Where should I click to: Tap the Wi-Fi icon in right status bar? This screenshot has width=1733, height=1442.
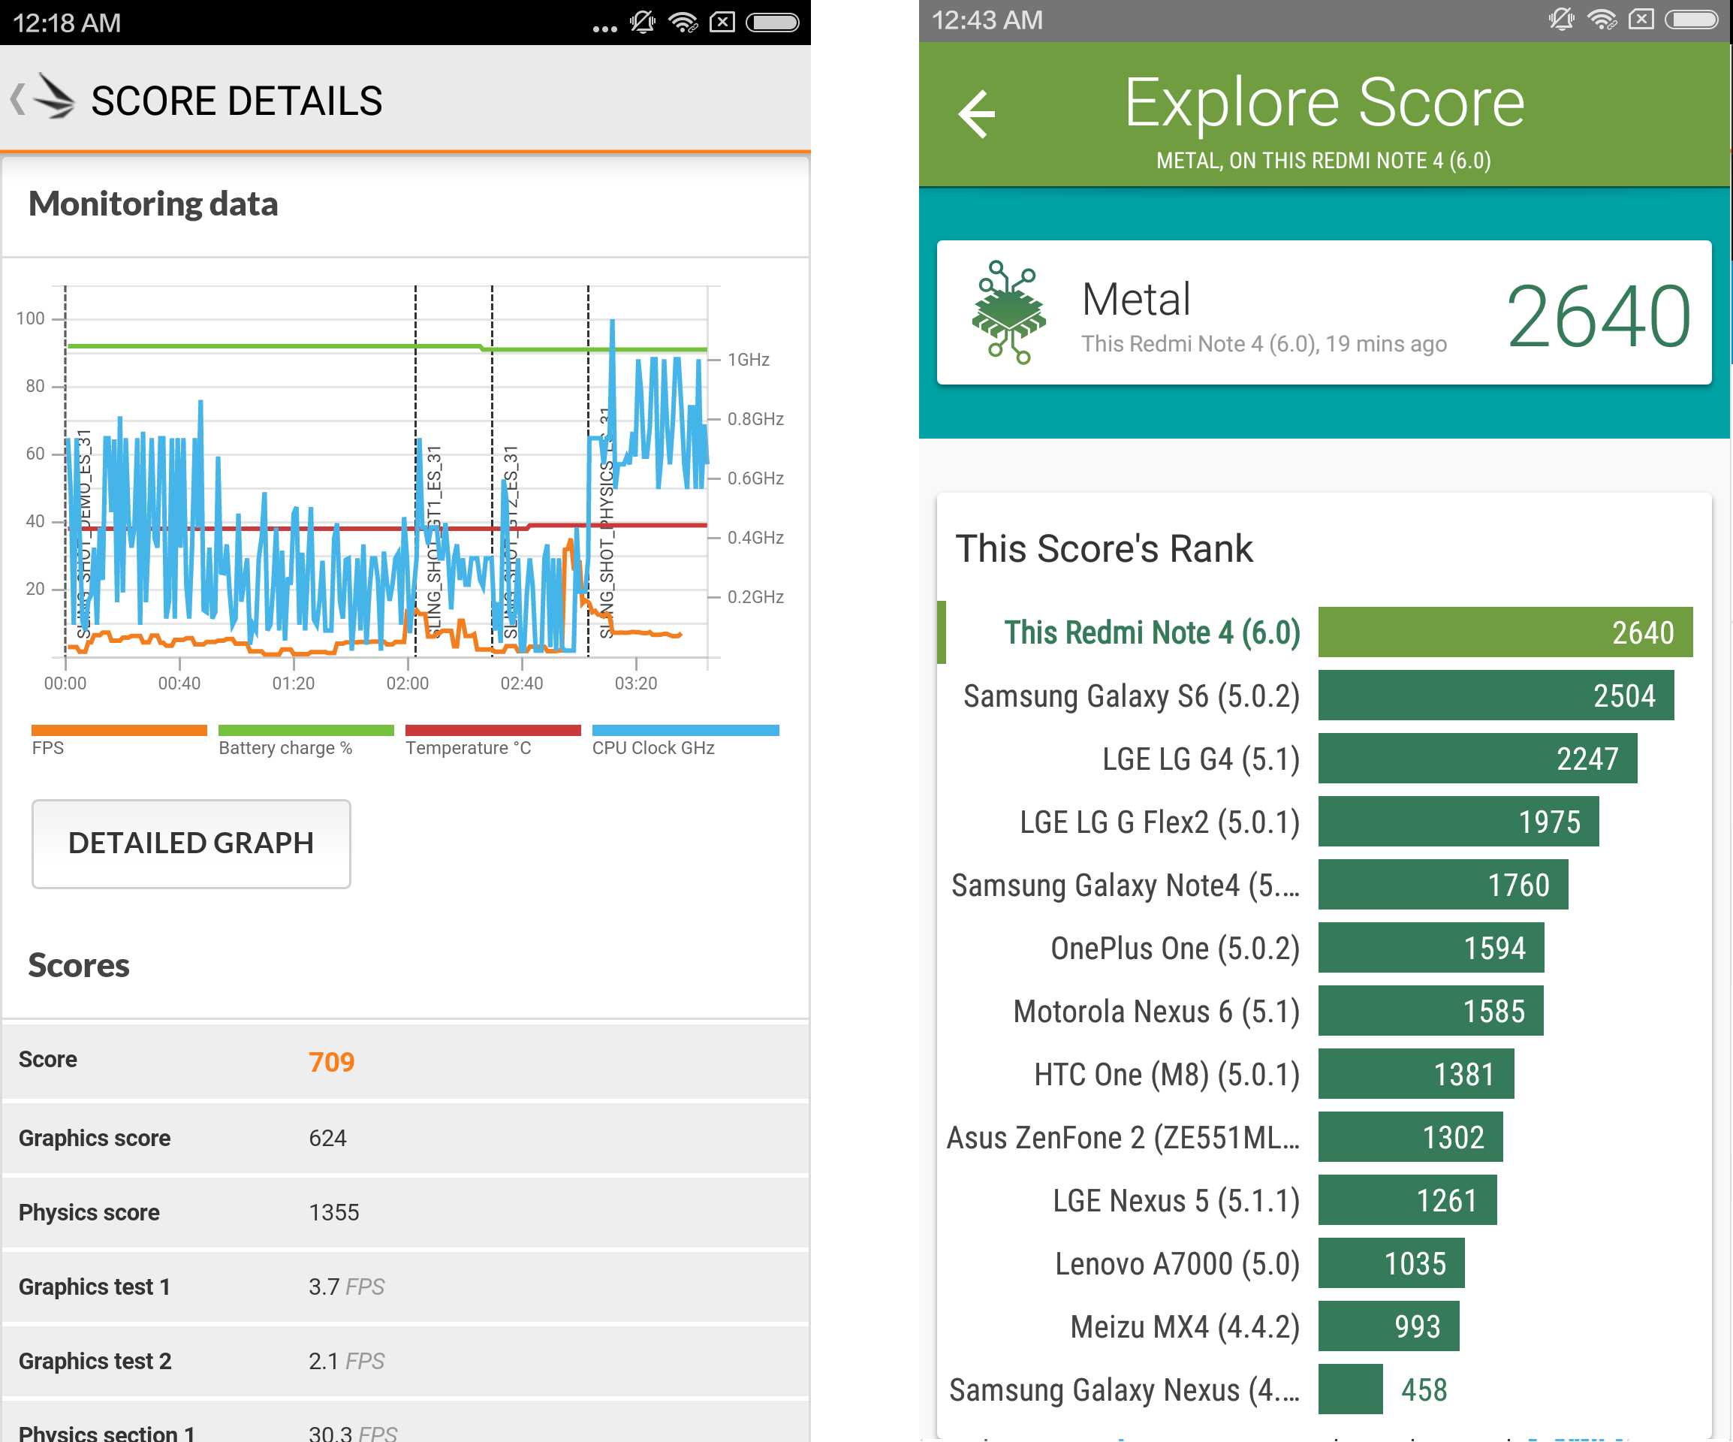point(1602,19)
